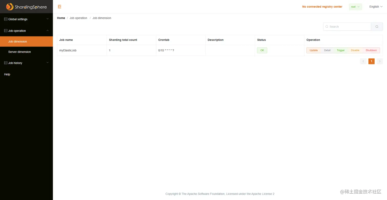Screen dimensions: 387x200
Task: Go to the next page arrow
Action: (380, 61)
